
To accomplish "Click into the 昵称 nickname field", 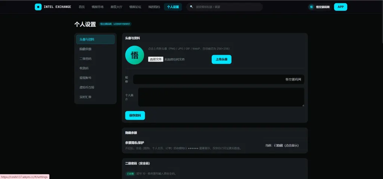I will (218, 79).
